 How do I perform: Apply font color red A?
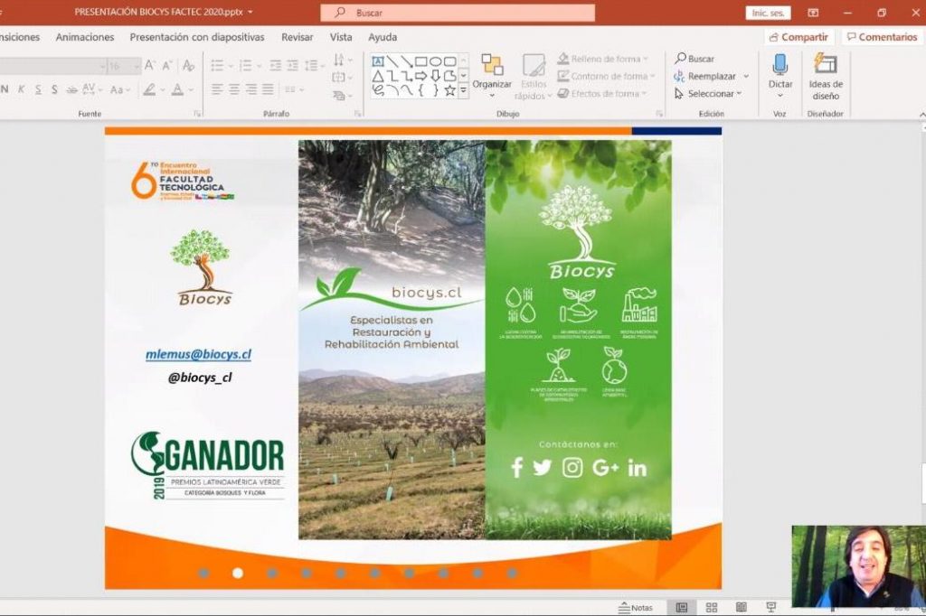(177, 89)
